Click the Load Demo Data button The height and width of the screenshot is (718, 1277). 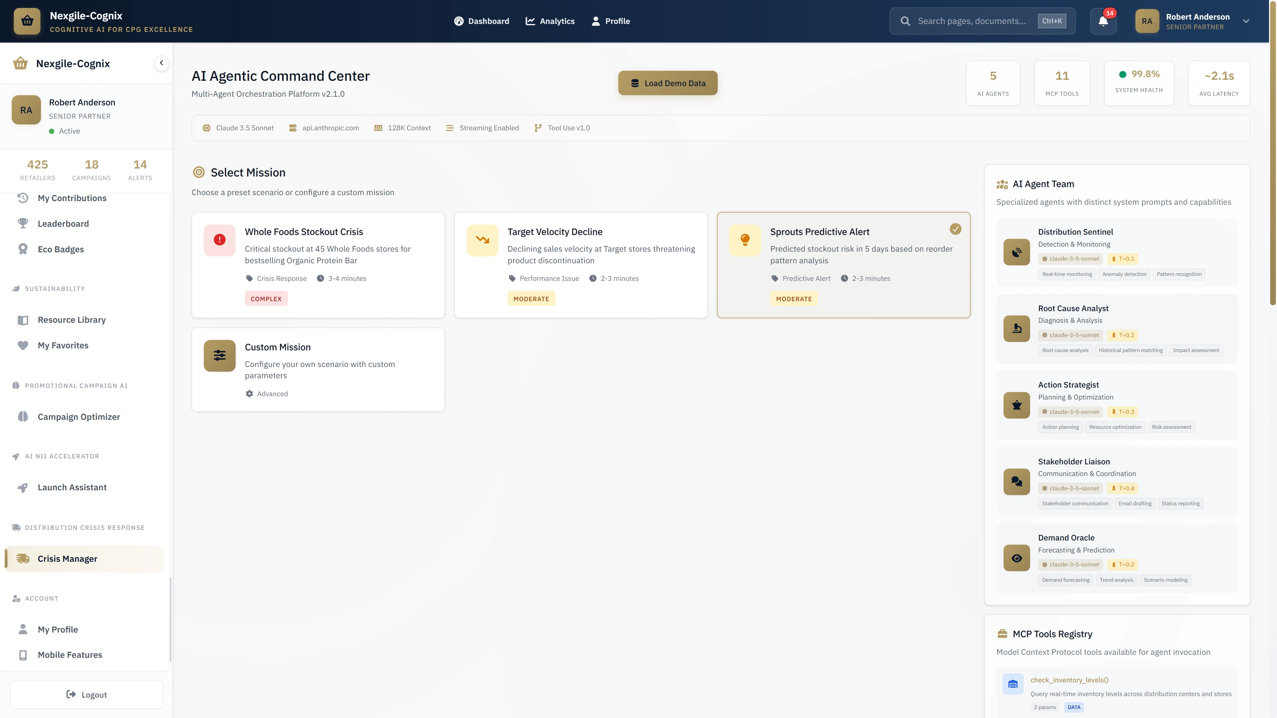tap(667, 83)
